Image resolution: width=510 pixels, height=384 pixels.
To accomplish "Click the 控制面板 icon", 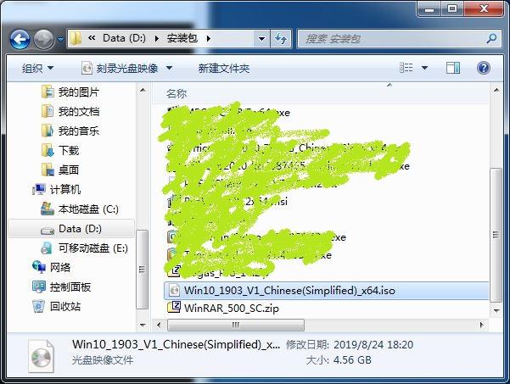I will 39,287.
